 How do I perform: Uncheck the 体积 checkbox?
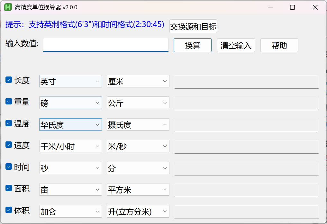click(9, 210)
